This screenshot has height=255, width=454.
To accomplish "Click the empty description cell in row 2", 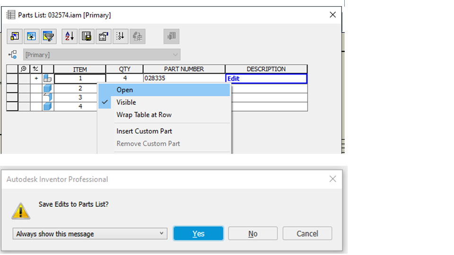I will [x=269, y=88].
